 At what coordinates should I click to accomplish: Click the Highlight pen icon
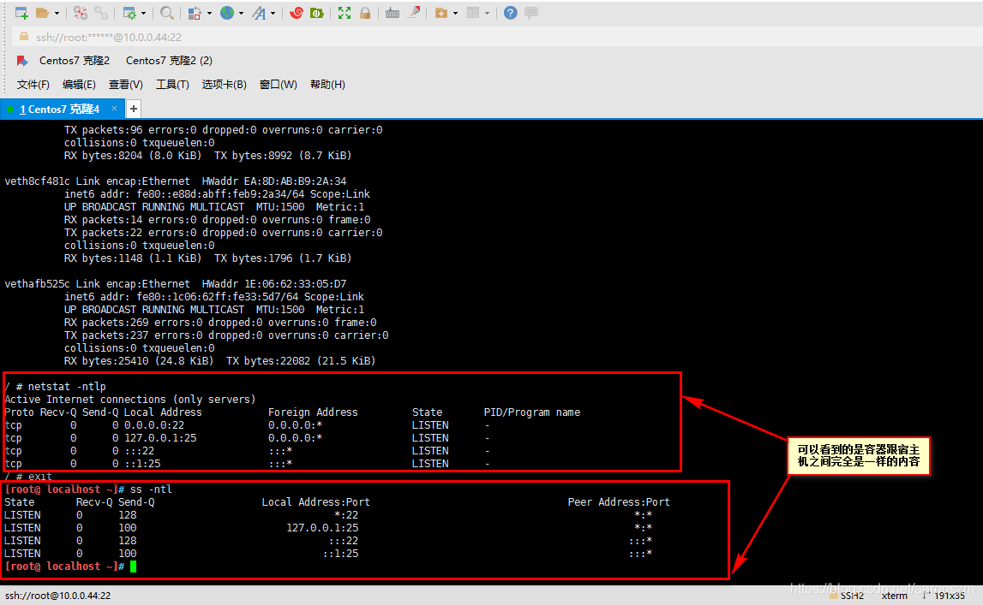pyautogui.click(x=413, y=13)
